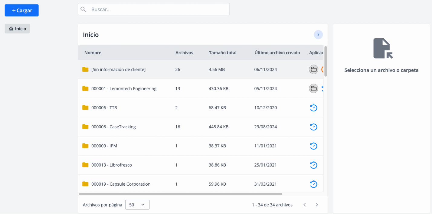The image size is (432, 214).
Task: Click the magnifying glass search icon
Action: tap(83, 9)
